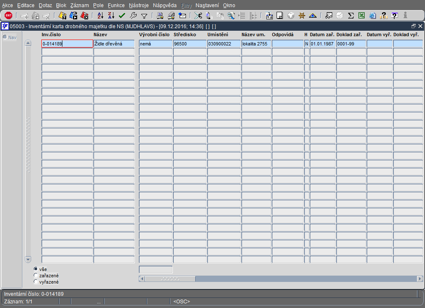The image size is (425, 308).
Task: Click the scissors cut icon
Action: [198, 16]
